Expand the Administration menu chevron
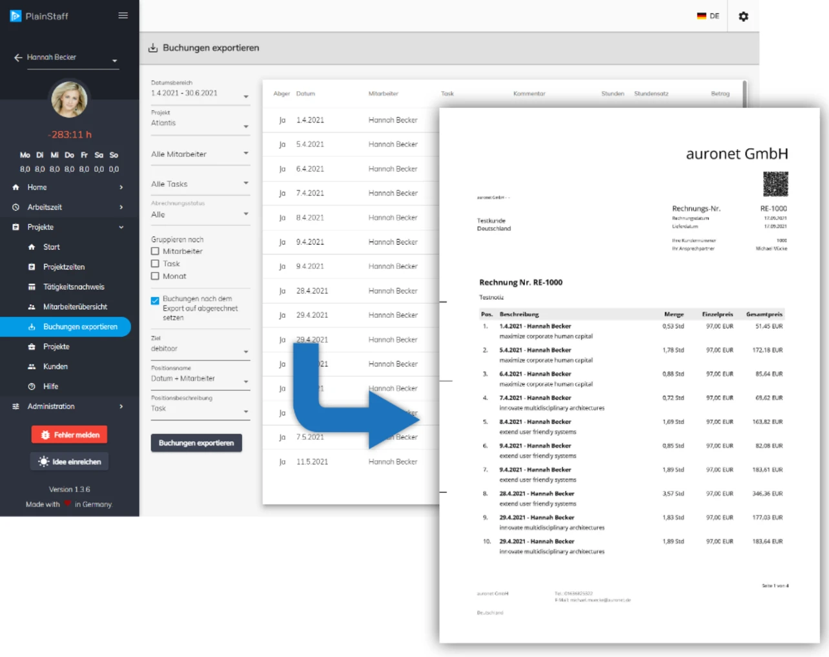This screenshot has width=829, height=657. pyautogui.click(x=121, y=406)
